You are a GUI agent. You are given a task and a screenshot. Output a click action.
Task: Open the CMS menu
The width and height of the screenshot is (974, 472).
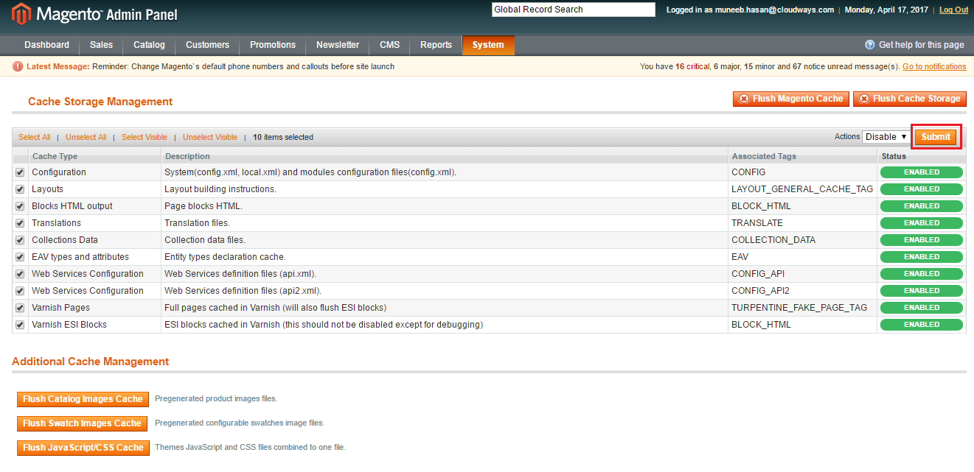[x=390, y=45]
